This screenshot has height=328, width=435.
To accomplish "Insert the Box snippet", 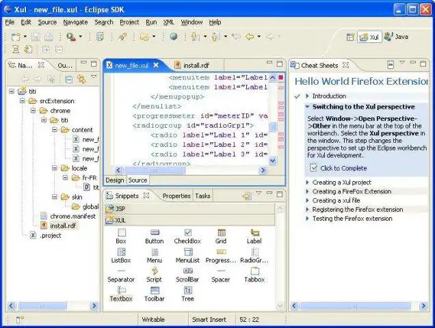I will [121, 236].
